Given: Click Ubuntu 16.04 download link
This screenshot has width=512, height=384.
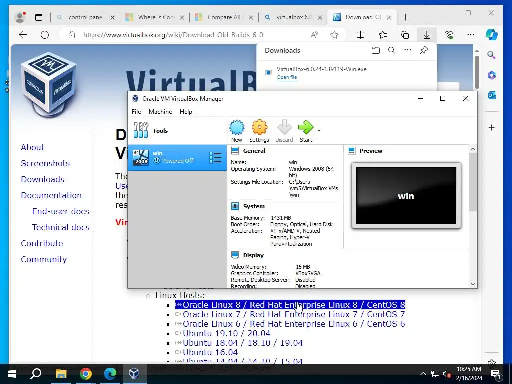Looking at the screenshot, I should pyautogui.click(x=206, y=352).
